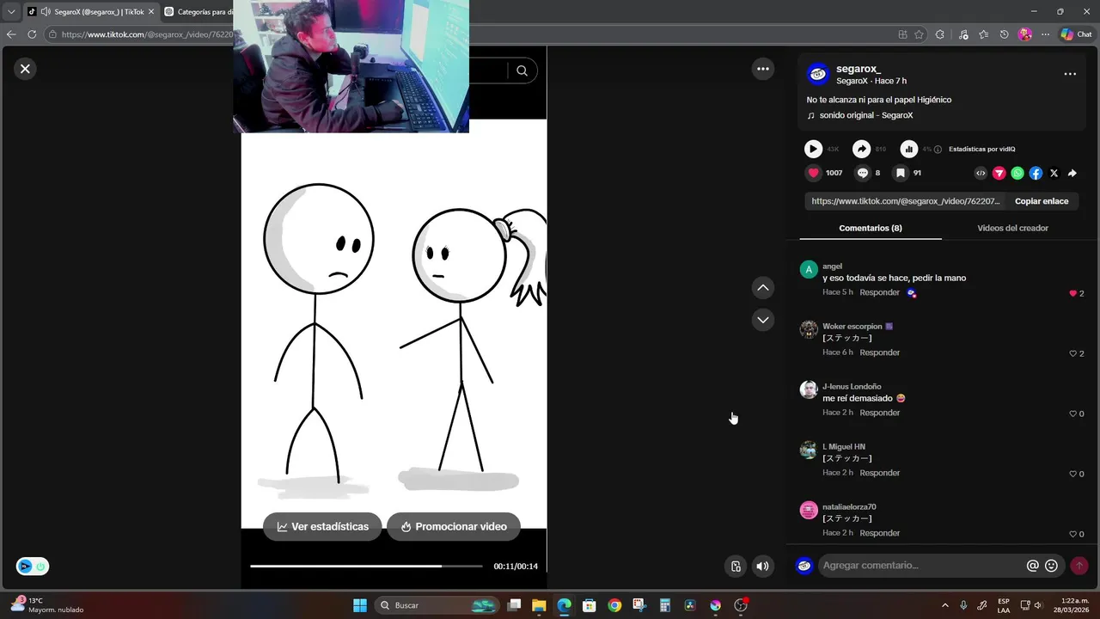Click clipboard icon beside the volume button

(736, 566)
